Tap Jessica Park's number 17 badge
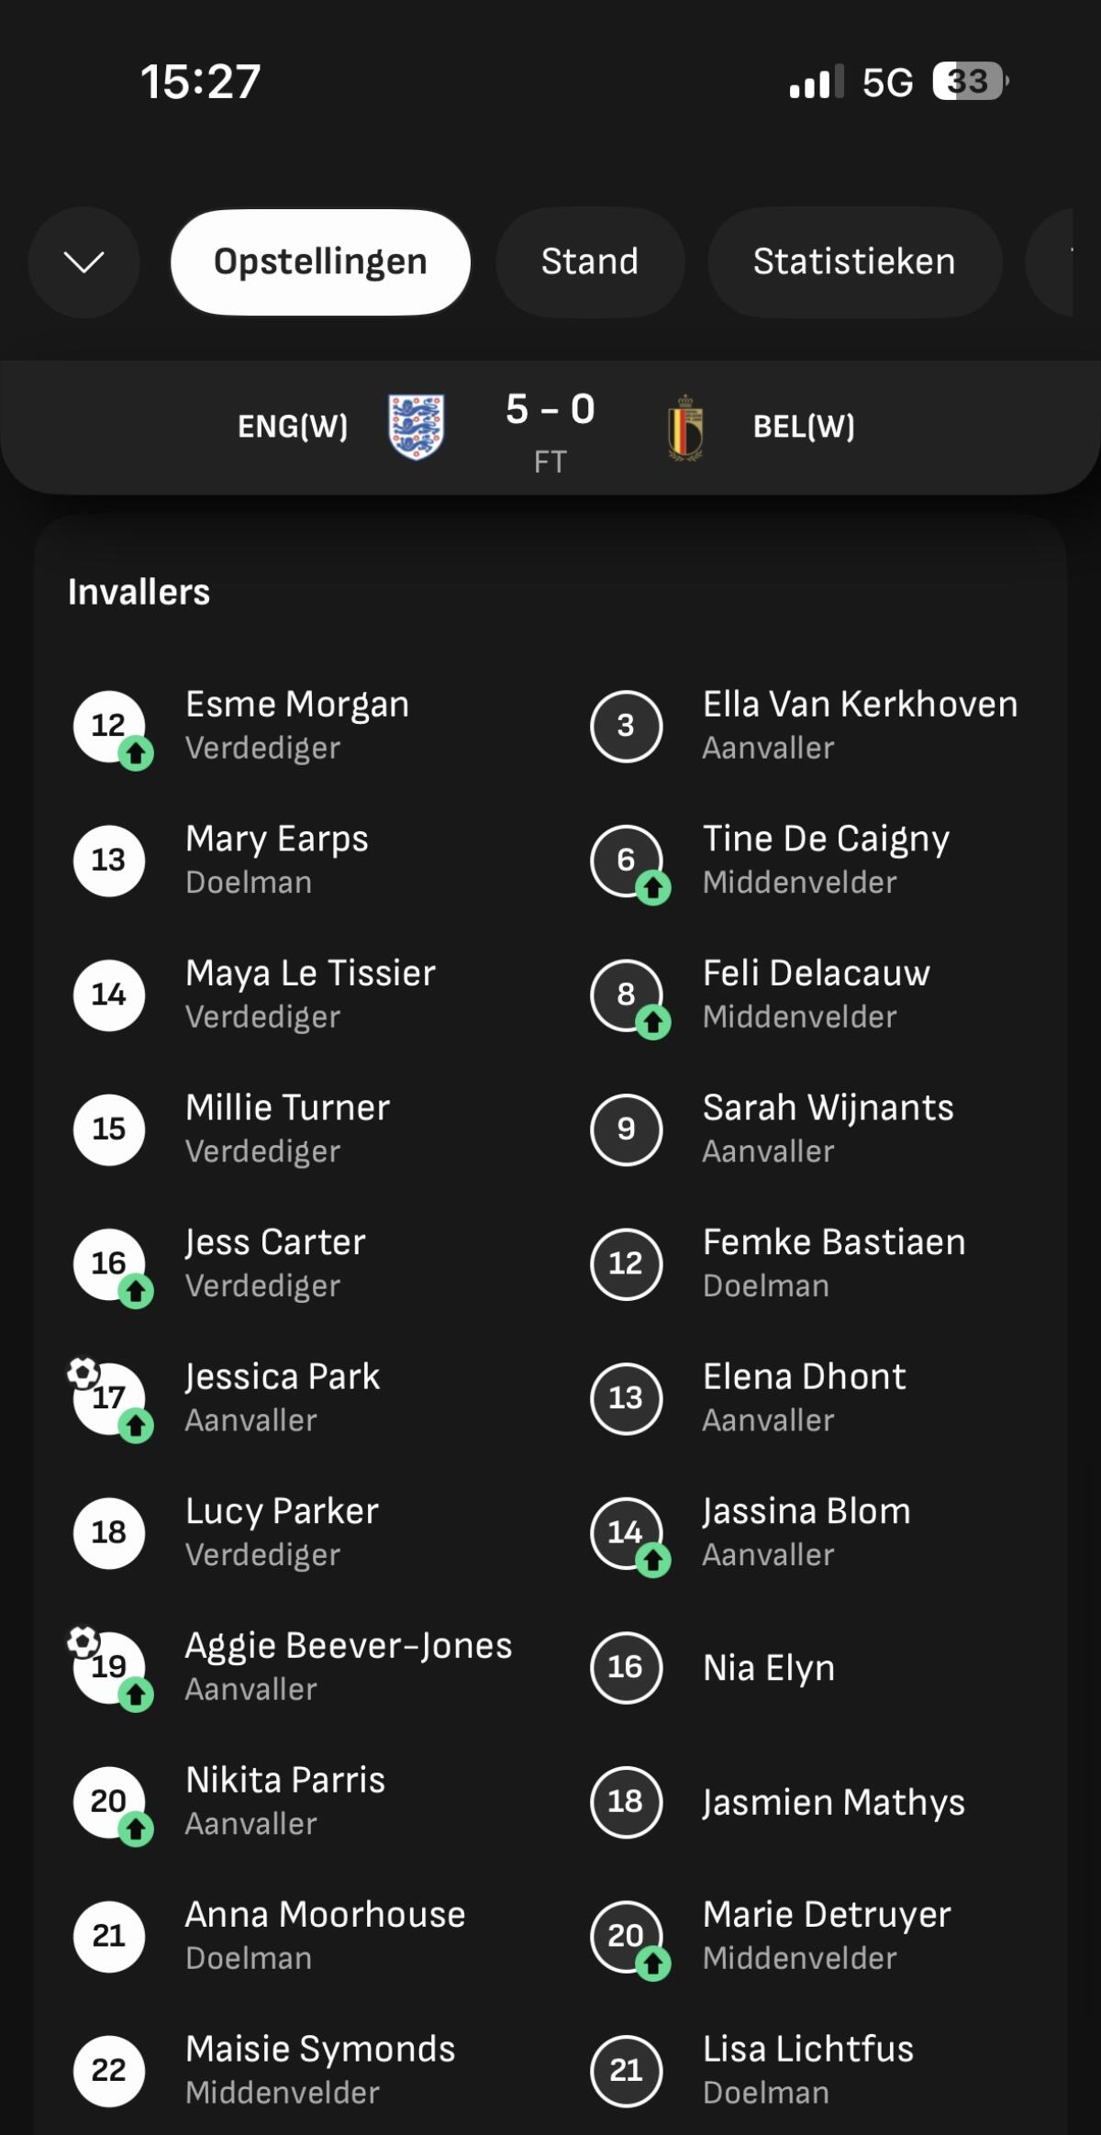The width and height of the screenshot is (1101, 2135). [x=109, y=1397]
